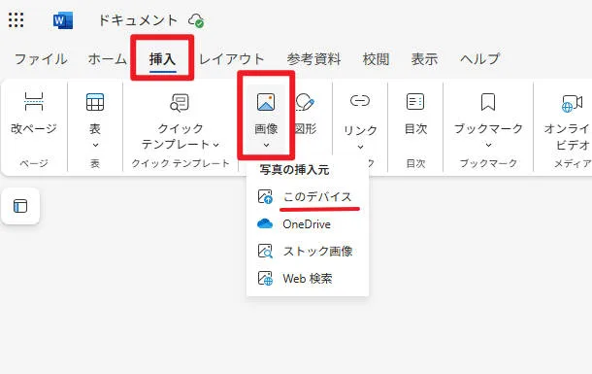Click the 図形 label text
Viewport: 592px width, 374px height.
pos(306,129)
